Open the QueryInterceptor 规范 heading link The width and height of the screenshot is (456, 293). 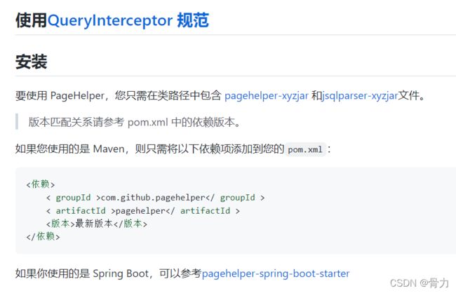click(128, 20)
